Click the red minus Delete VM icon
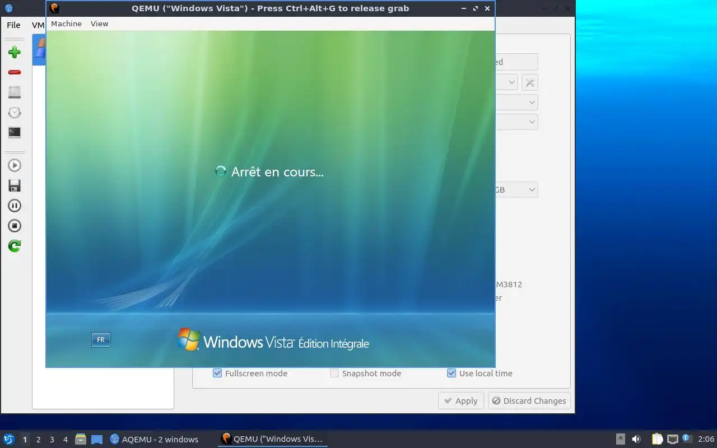Viewport: 717px width, 448px height. (x=15, y=72)
